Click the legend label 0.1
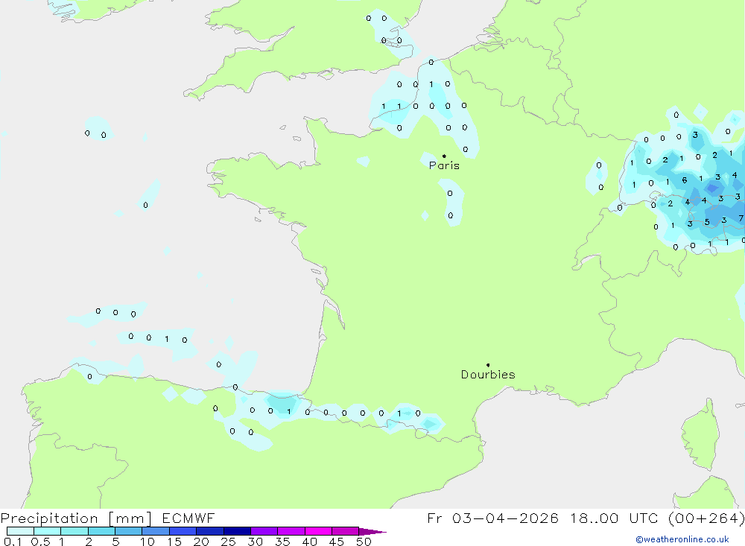 [13, 542]
